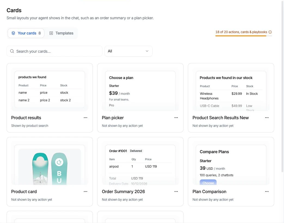284x223 pixels.
Task: Click the 100 queries, 2 chatbots text
Action: click(x=216, y=175)
